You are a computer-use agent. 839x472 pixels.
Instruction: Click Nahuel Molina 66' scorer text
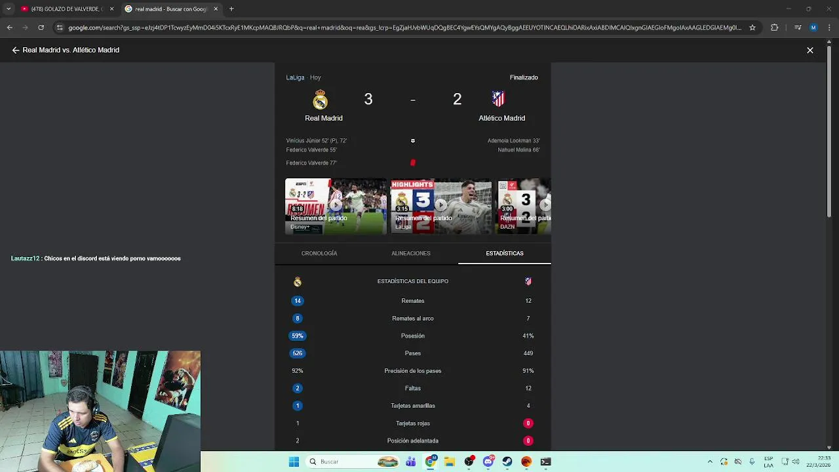(x=518, y=150)
